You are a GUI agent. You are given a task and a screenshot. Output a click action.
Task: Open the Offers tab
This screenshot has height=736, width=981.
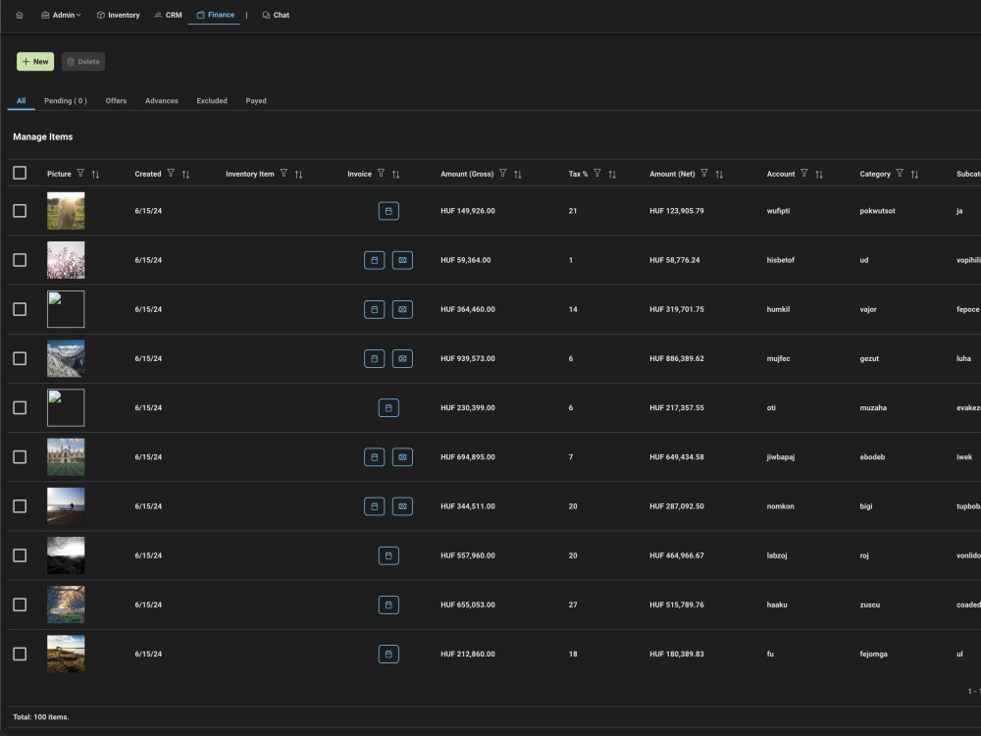tap(116, 101)
